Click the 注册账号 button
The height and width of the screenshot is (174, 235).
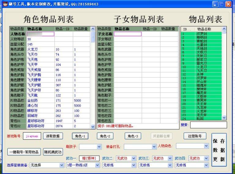point(195,136)
